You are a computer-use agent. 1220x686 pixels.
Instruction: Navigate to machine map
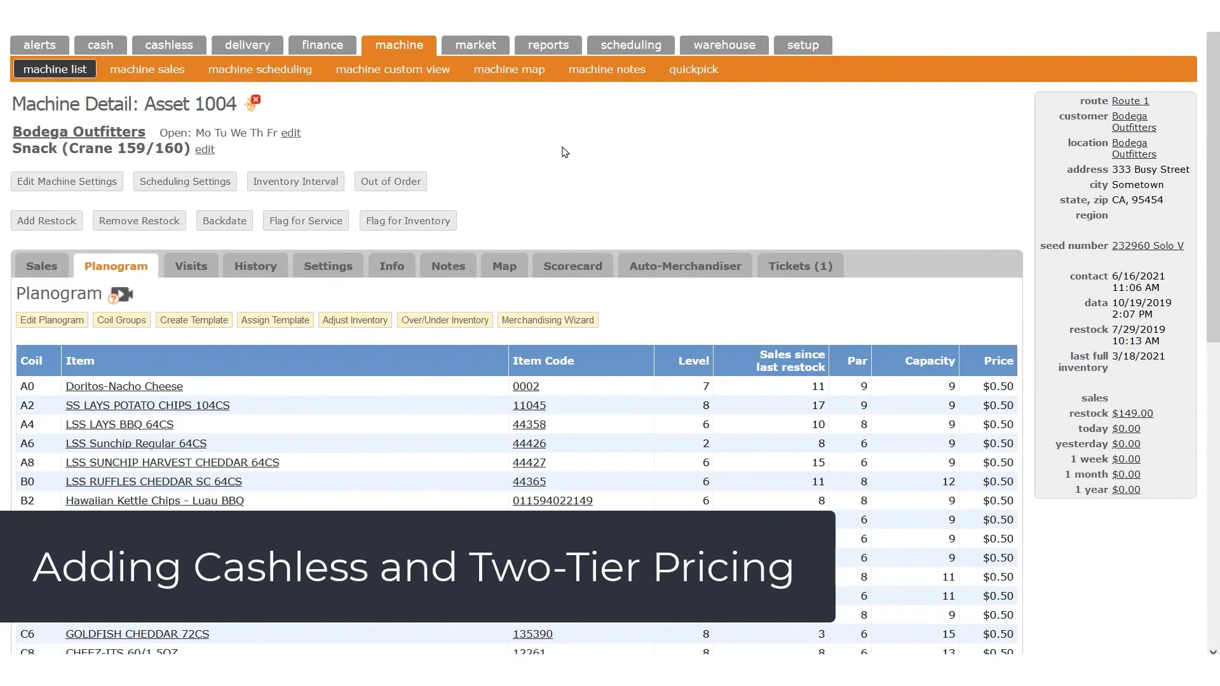tap(509, 69)
